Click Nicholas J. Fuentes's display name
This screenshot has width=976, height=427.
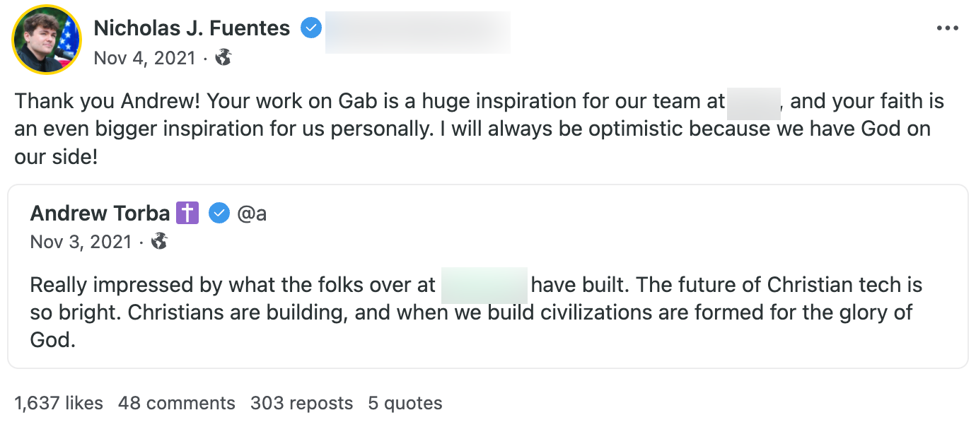(192, 28)
